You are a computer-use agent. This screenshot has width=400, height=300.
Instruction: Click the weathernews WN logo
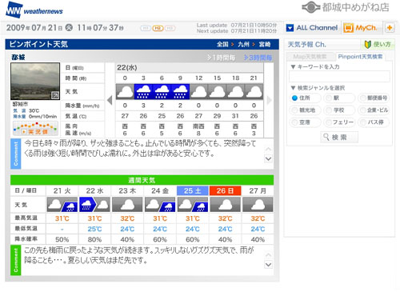(34, 10)
